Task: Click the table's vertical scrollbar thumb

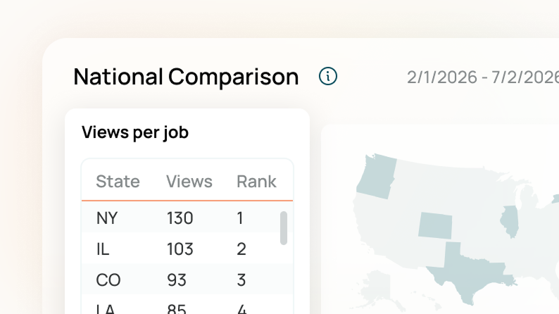Action: (x=284, y=228)
